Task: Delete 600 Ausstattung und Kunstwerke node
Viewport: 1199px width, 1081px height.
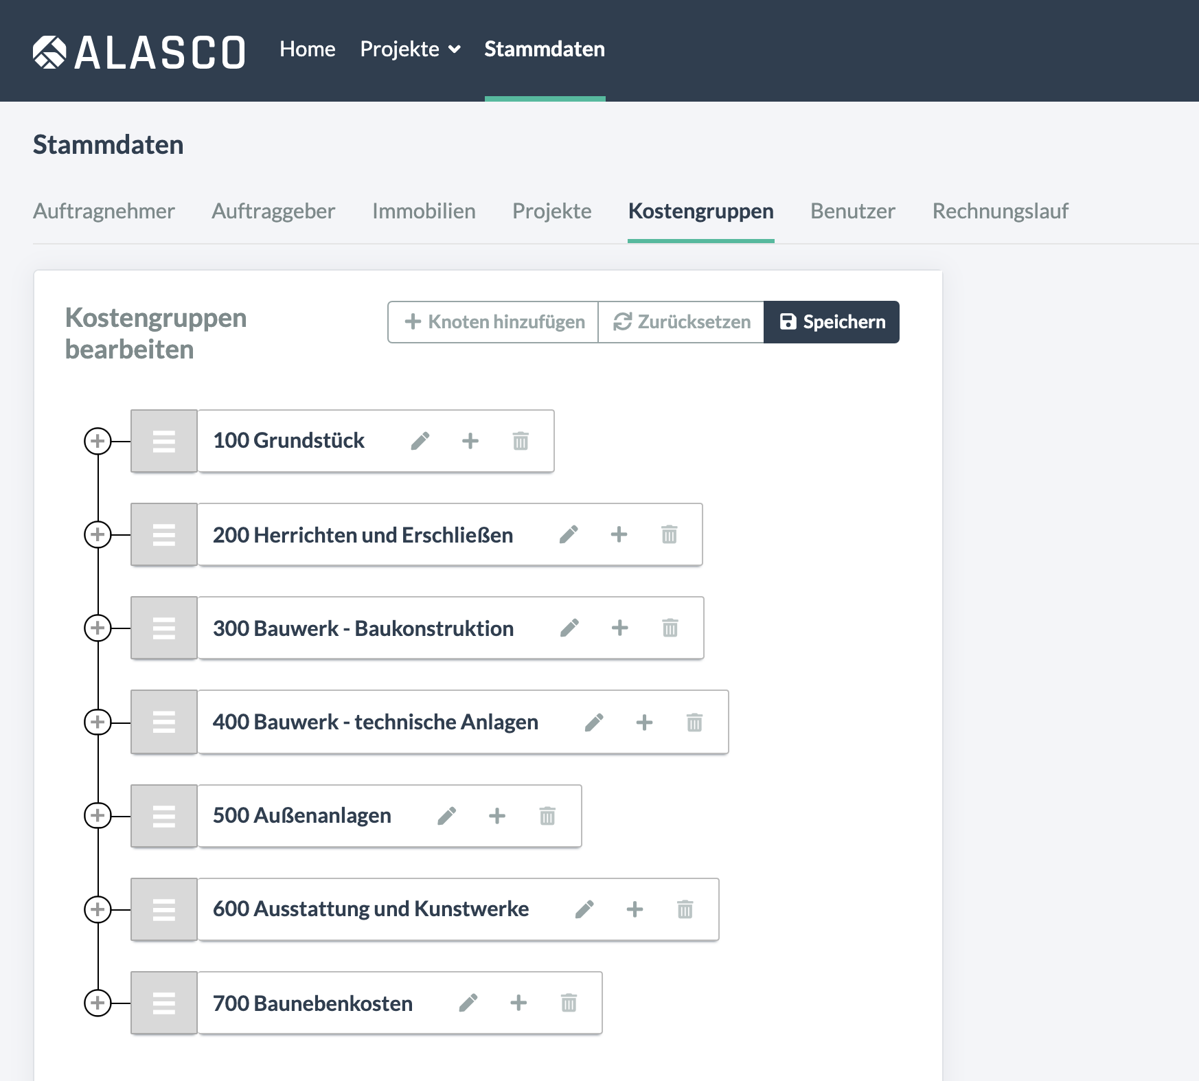Action: coord(685,909)
